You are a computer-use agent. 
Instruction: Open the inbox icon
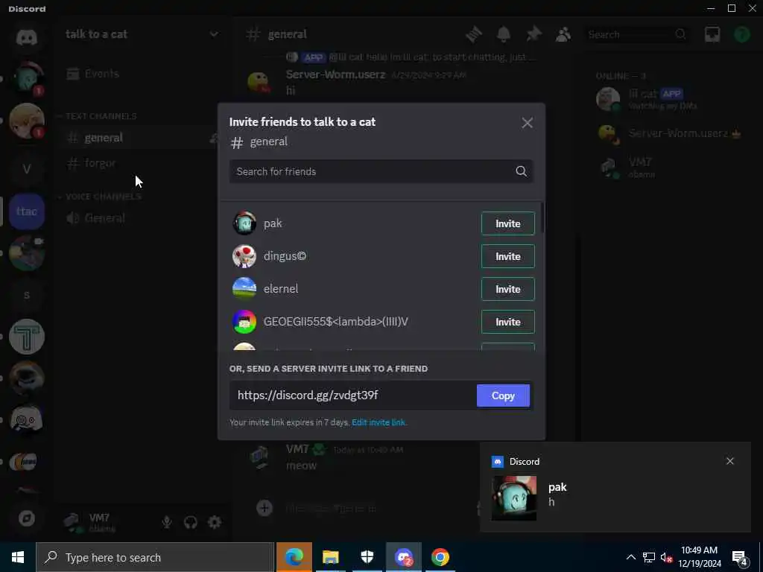click(x=712, y=34)
